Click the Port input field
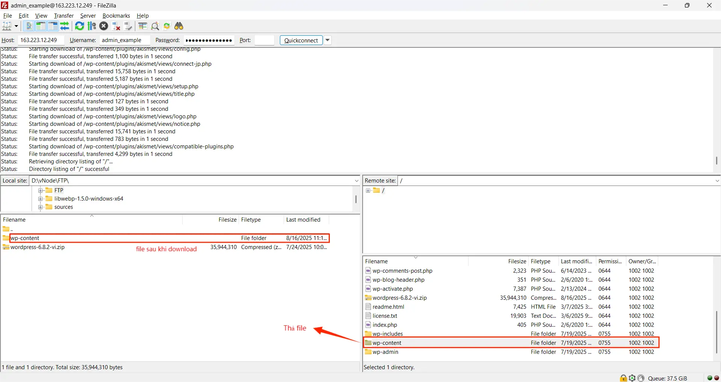 tap(264, 40)
